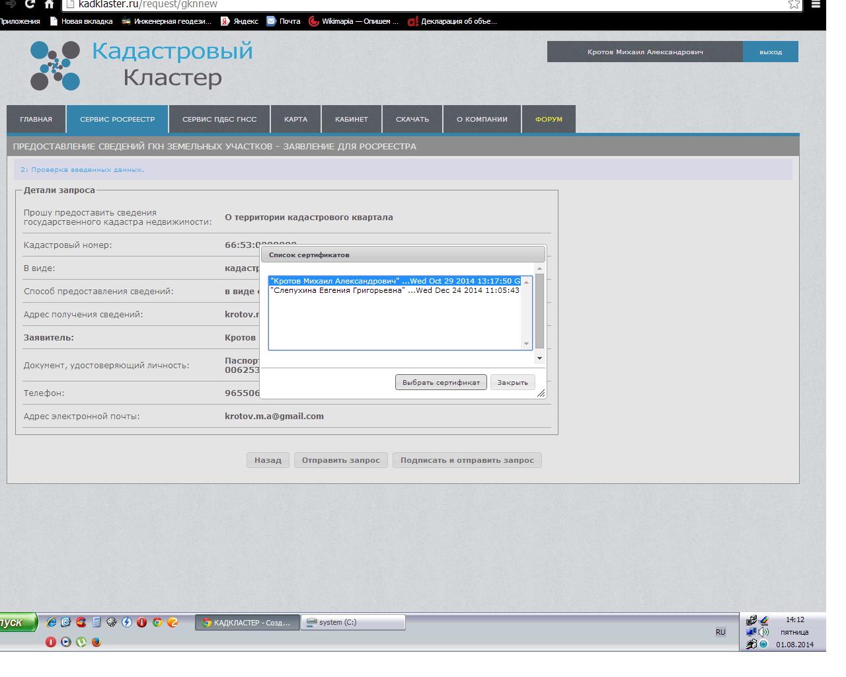This screenshot has height=677, width=846.
Task: Open uTorrent from quick launch bar
Action: [x=81, y=642]
